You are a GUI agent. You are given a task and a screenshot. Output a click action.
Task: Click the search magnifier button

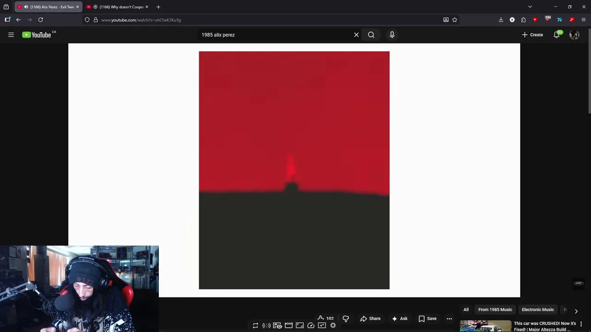371,35
